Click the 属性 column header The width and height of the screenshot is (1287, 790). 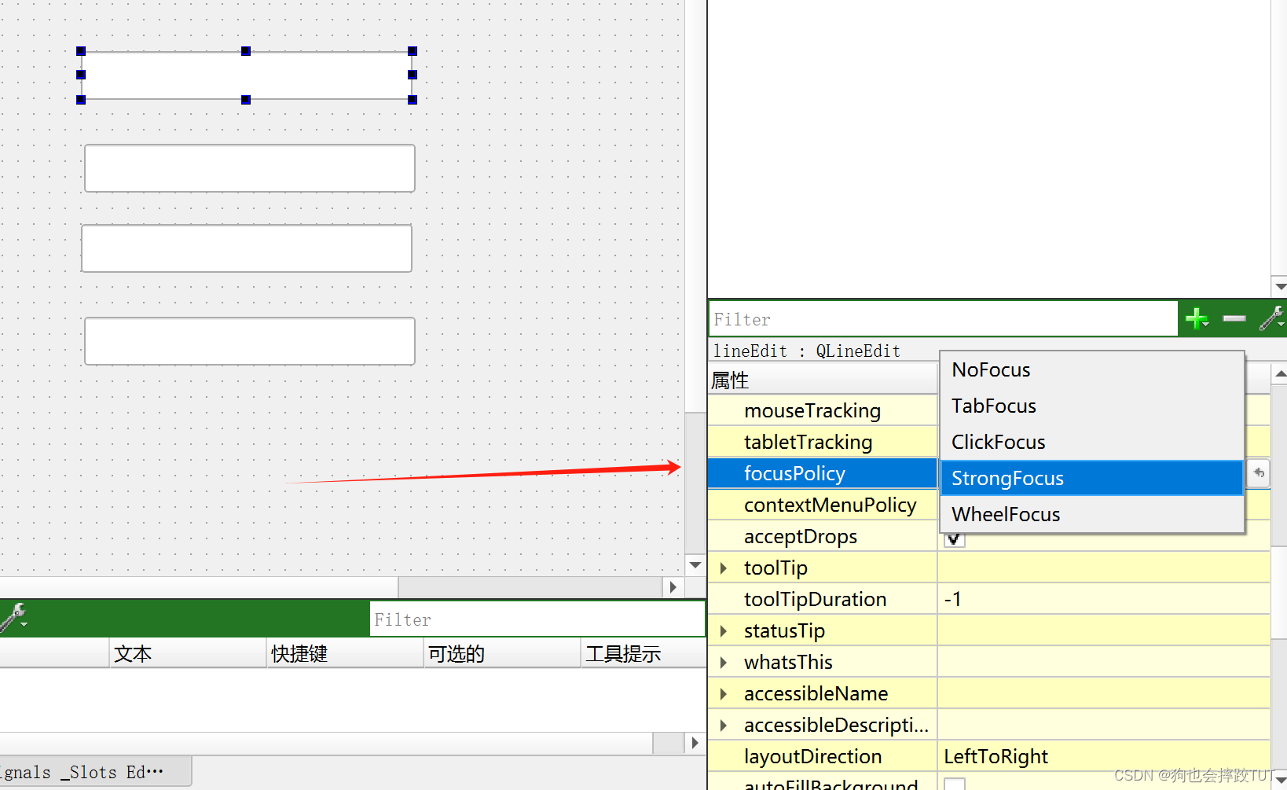(x=823, y=380)
